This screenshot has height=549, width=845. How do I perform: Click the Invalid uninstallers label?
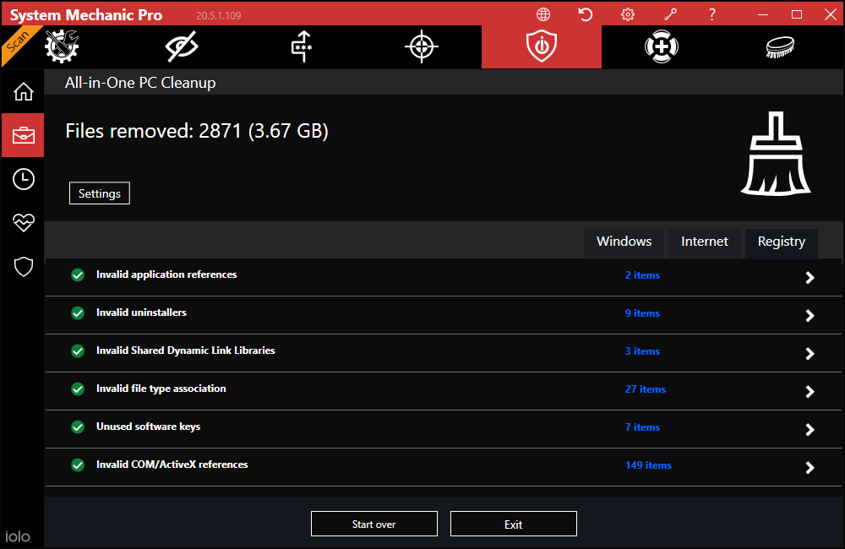click(x=141, y=313)
